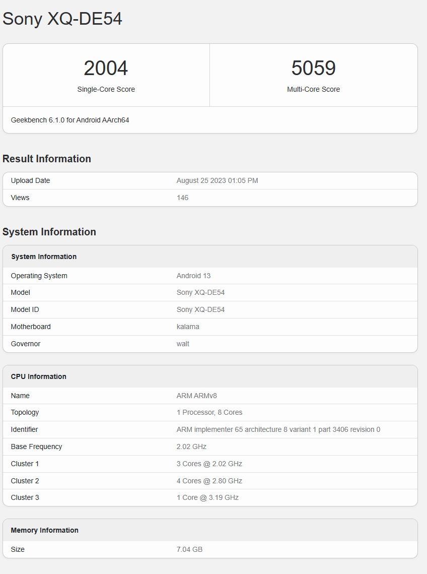The image size is (427, 574).
Task: Click the System Information section heading
Action: [x=49, y=232]
